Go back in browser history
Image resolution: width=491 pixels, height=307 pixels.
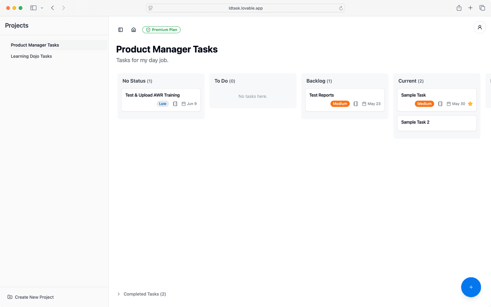(52, 8)
